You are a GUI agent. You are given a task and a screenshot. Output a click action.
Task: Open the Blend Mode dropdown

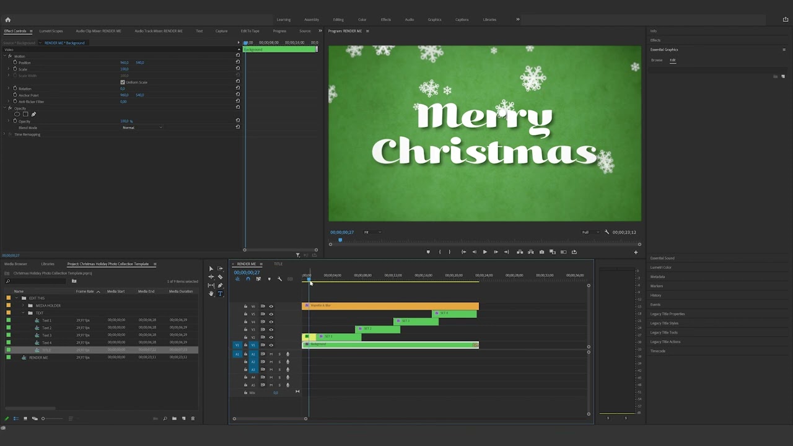(x=142, y=128)
